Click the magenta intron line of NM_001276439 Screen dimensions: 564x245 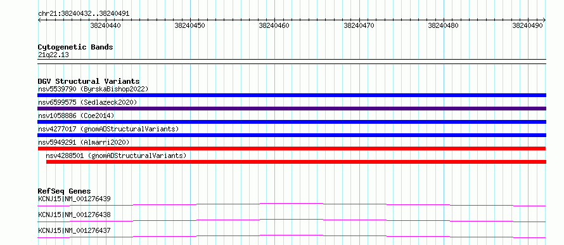coord(292,204)
